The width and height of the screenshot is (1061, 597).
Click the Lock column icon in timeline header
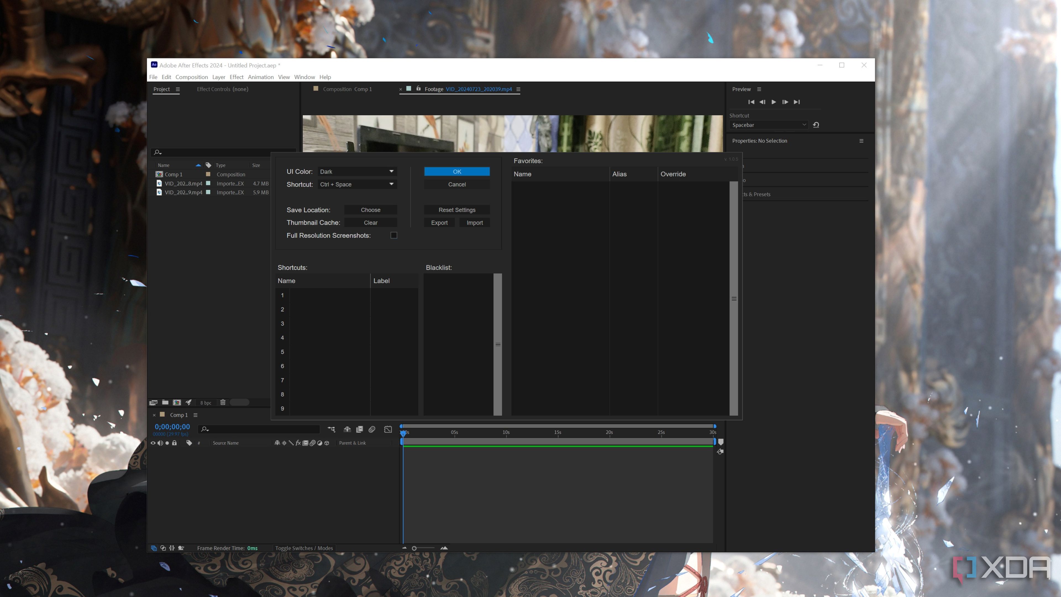pos(174,443)
